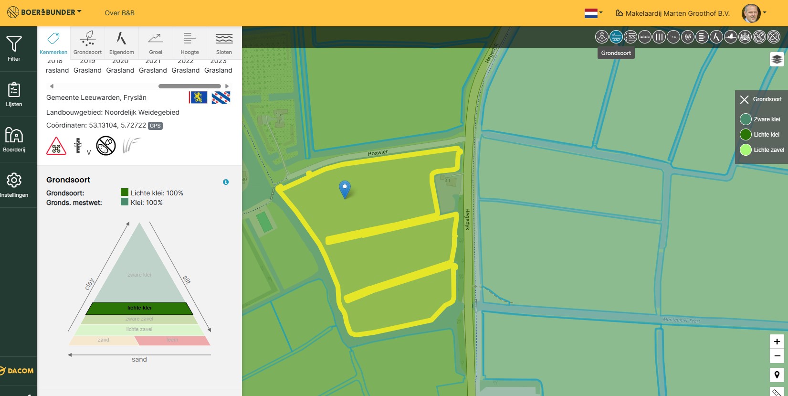Image resolution: width=788 pixels, height=396 pixels.
Task: Open the Boerderij section
Action: click(14, 139)
